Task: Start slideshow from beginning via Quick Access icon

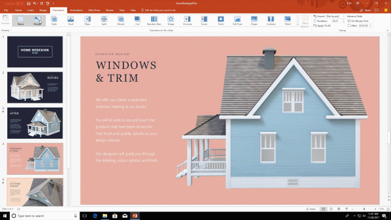Action: pos(48,4)
